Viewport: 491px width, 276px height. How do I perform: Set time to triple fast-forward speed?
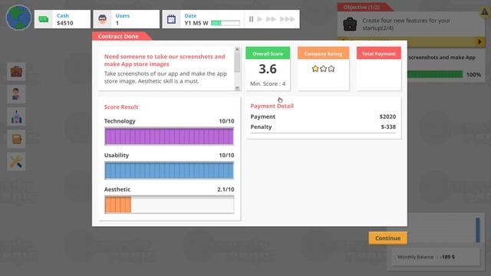pos(287,19)
